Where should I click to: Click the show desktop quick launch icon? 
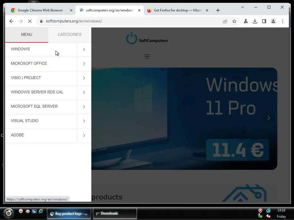(x=34, y=211)
